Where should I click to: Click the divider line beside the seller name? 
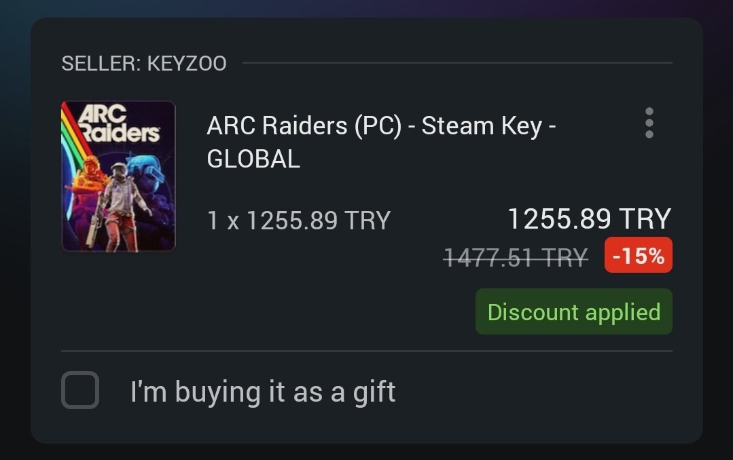coord(455,63)
